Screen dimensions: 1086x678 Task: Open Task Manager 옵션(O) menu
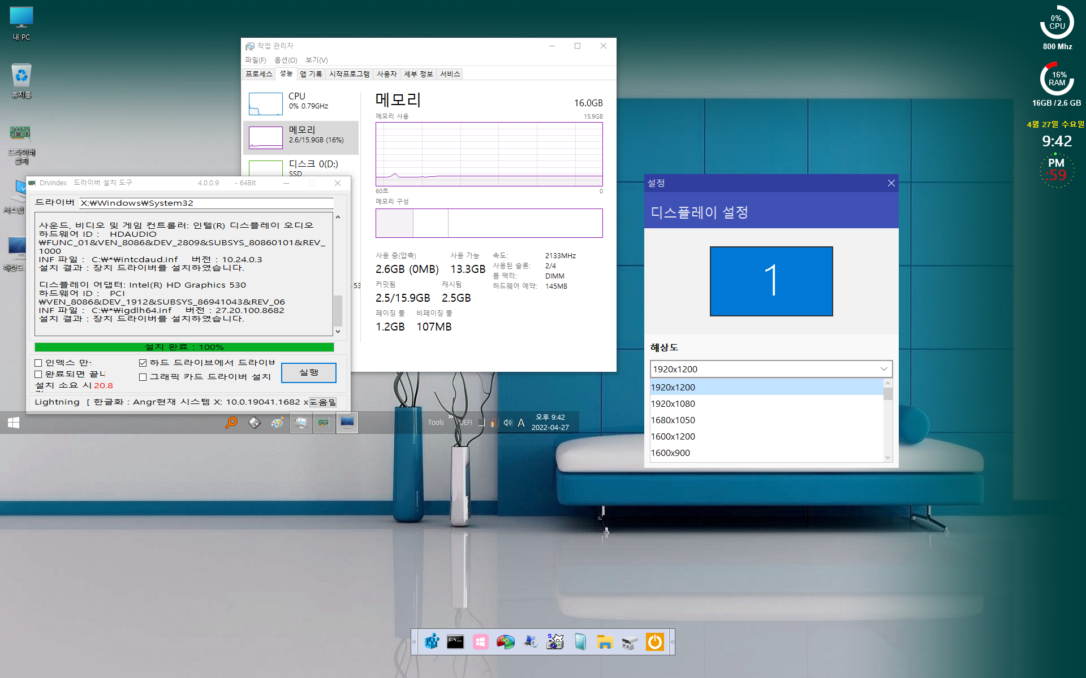tap(286, 60)
